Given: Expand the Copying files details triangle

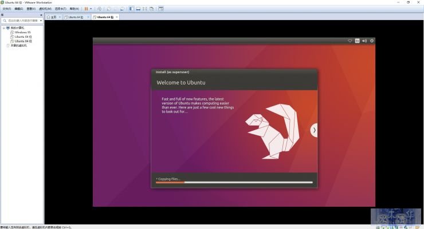Looking at the screenshot, I should [156, 179].
